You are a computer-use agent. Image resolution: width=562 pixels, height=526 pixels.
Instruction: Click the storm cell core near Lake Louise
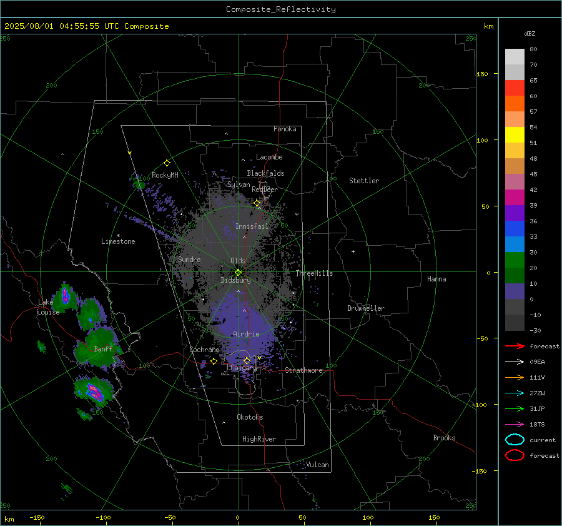[x=65, y=296]
